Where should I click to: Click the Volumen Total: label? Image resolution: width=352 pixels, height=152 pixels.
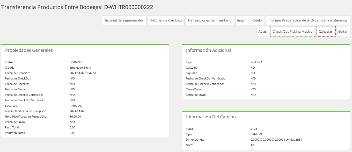[15, 133]
